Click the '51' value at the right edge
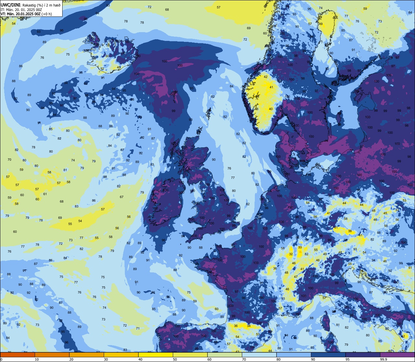 coord(410,268)
